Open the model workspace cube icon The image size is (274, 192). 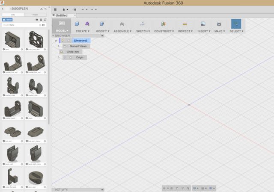[62, 24]
